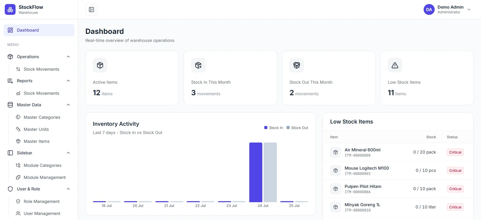Collapse the Master Data menu chevron
Viewport: 481px width, 220px height.
coord(68,105)
